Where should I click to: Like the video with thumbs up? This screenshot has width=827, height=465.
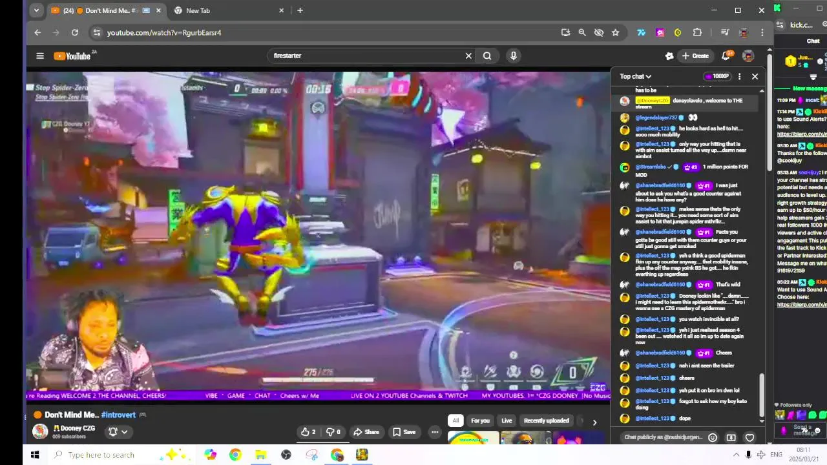point(308,432)
